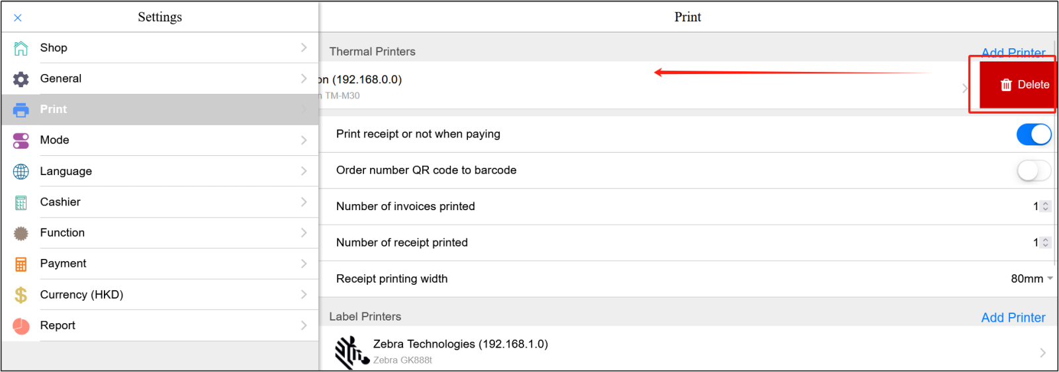Click Add Printer under Label Printers
Image resolution: width=1059 pixels, height=372 pixels.
[x=1013, y=318]
